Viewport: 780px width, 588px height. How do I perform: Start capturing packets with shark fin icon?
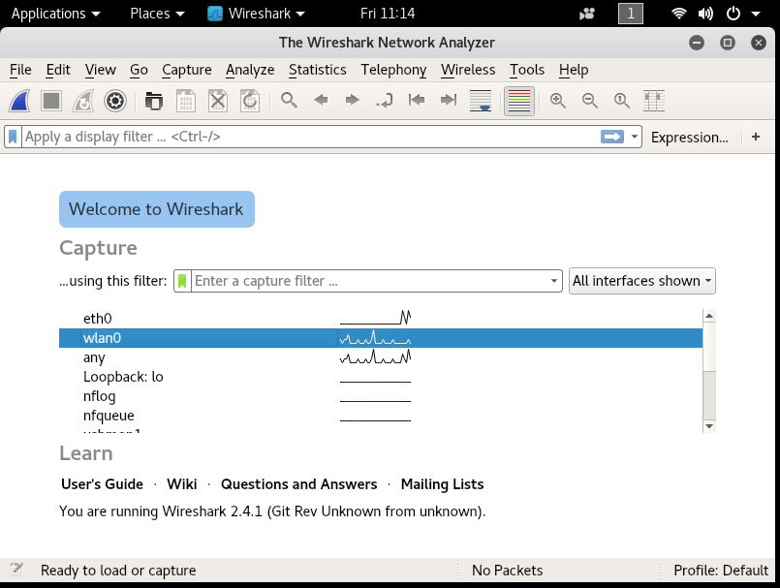click(x=20, y=101)
